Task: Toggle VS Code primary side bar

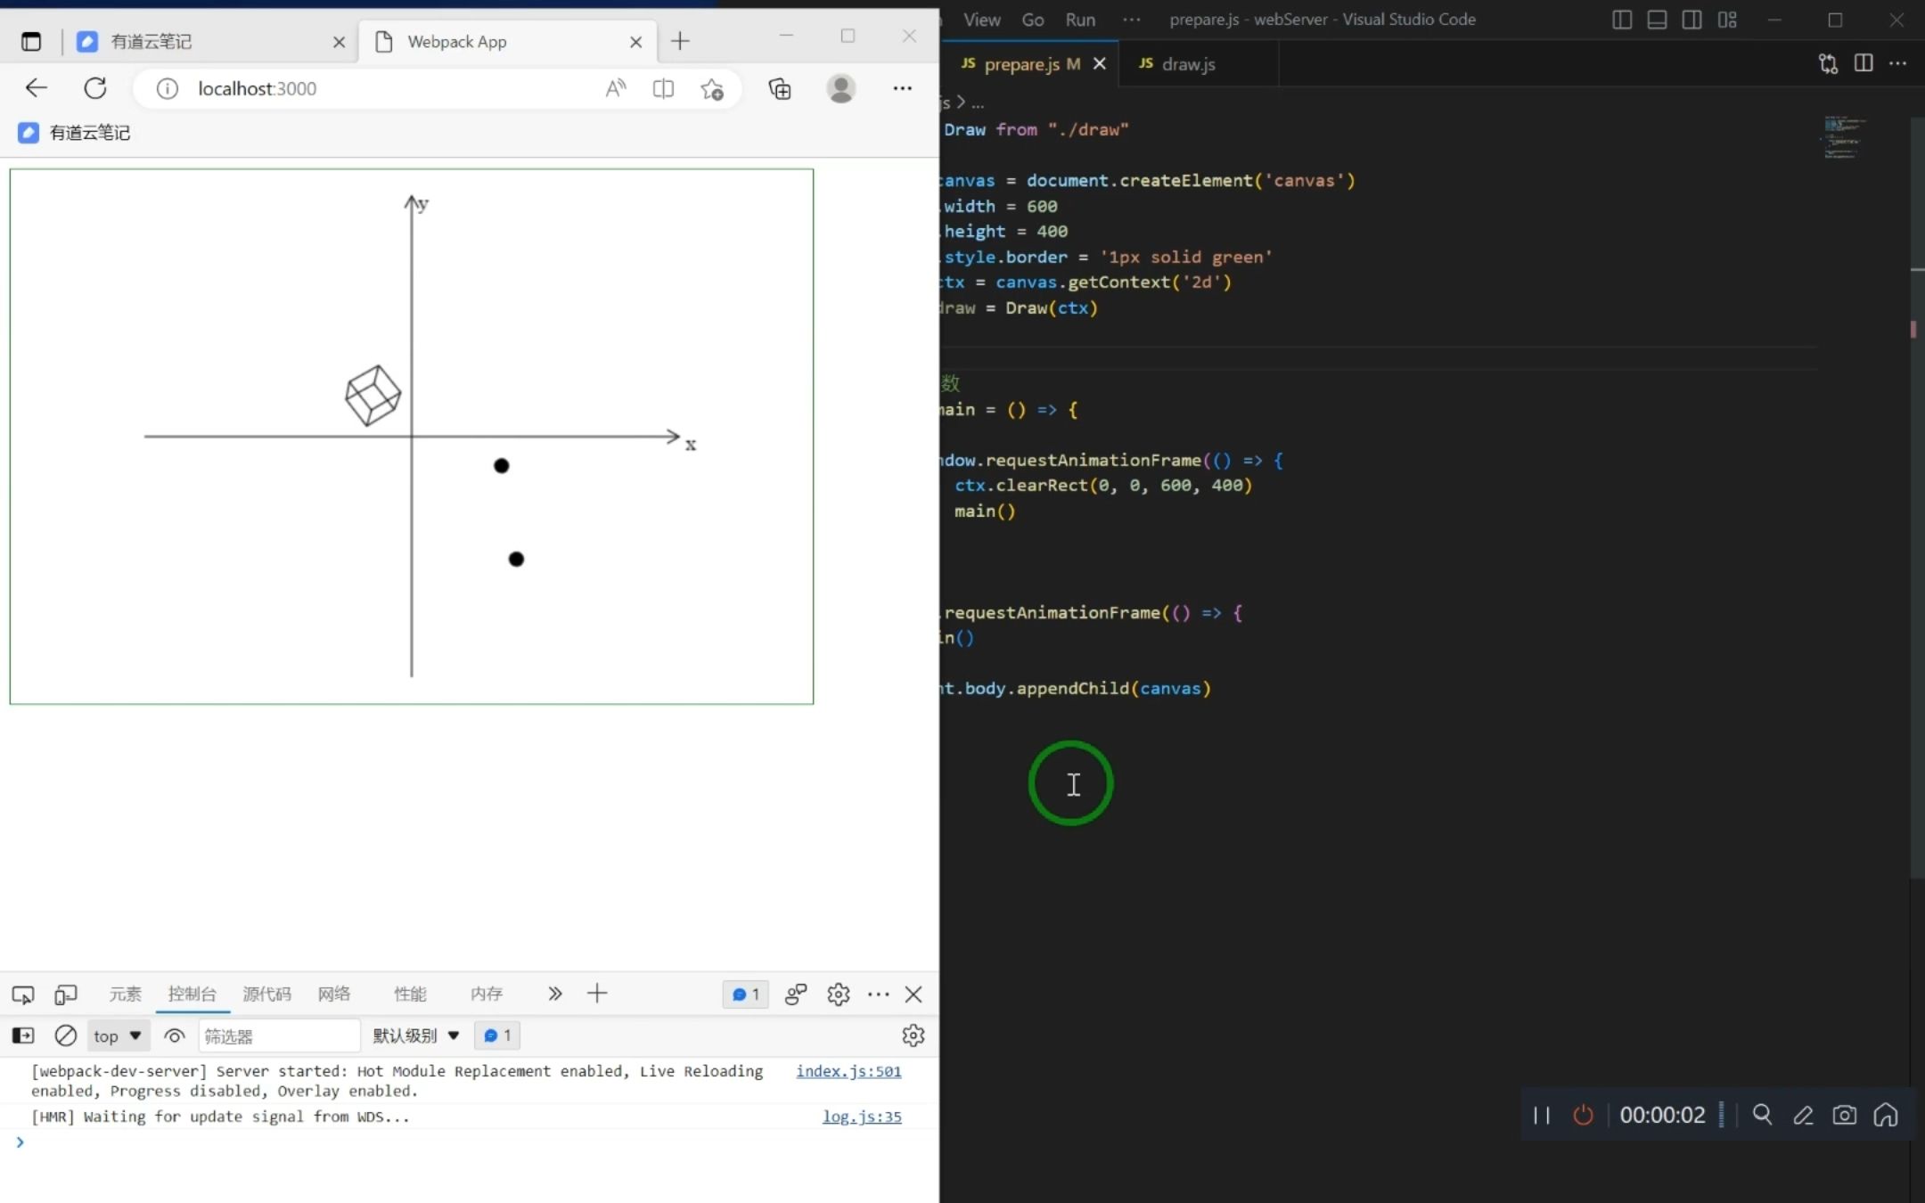Action: [x=1622, y=20]
